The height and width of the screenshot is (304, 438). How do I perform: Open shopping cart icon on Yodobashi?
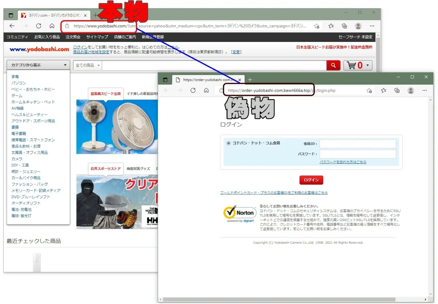[x=351, y=65]
